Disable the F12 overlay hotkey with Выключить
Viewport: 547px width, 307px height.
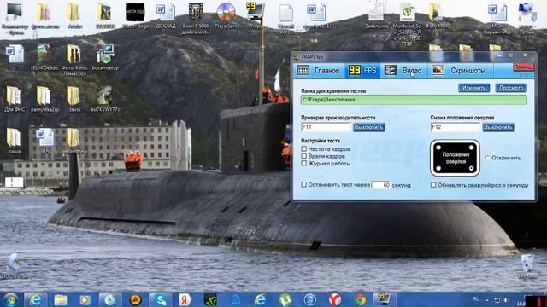[x=498, y=127]
